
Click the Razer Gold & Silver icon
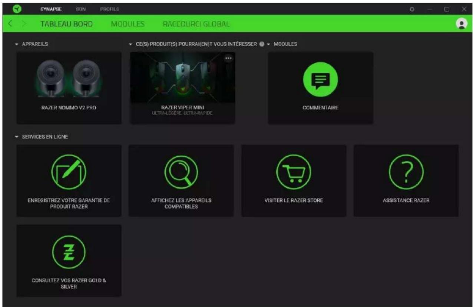click(x=69, y=252)
